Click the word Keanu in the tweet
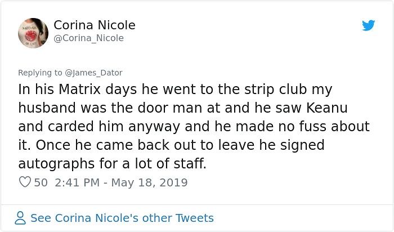The height and width of the screenshot is (232, 394). pyautogui.click(x=327, y=108)
